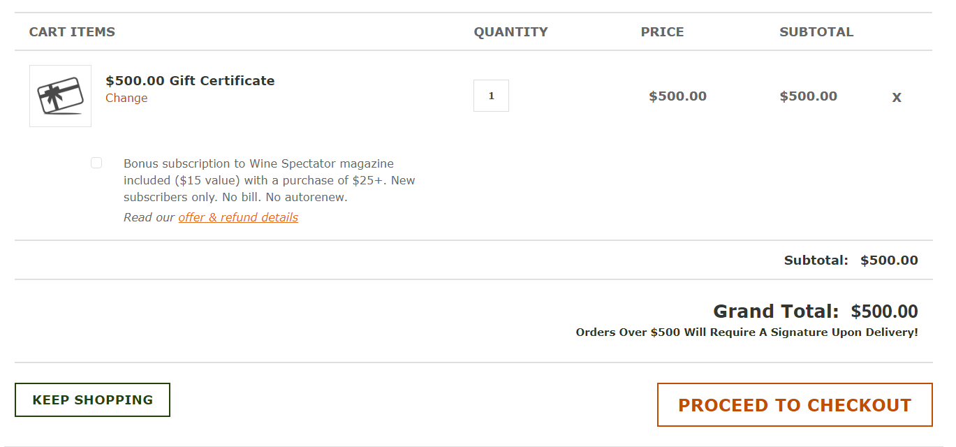Click the SUBTOTAL column header
The width and height of the screenshot is (956, 447).
[x=816, y=31]
